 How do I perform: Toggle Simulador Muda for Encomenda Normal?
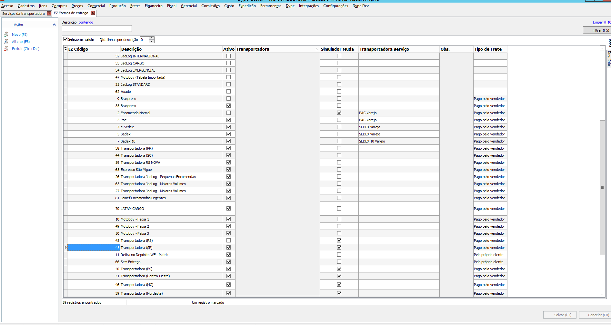point(339,113)
